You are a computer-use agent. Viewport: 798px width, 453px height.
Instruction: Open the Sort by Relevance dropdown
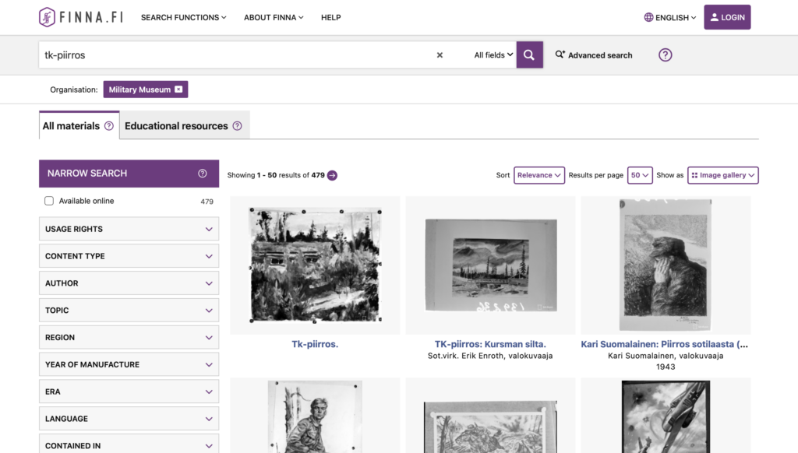(538, 175)
